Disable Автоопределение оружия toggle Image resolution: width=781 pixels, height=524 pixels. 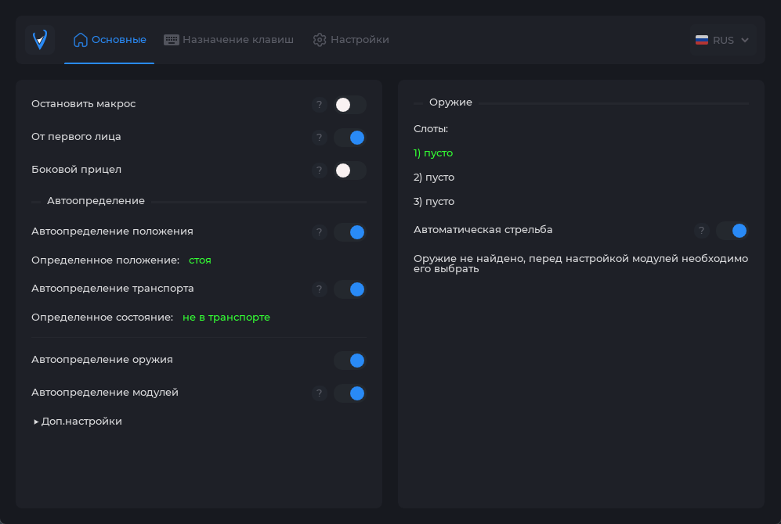pos(350,361)
